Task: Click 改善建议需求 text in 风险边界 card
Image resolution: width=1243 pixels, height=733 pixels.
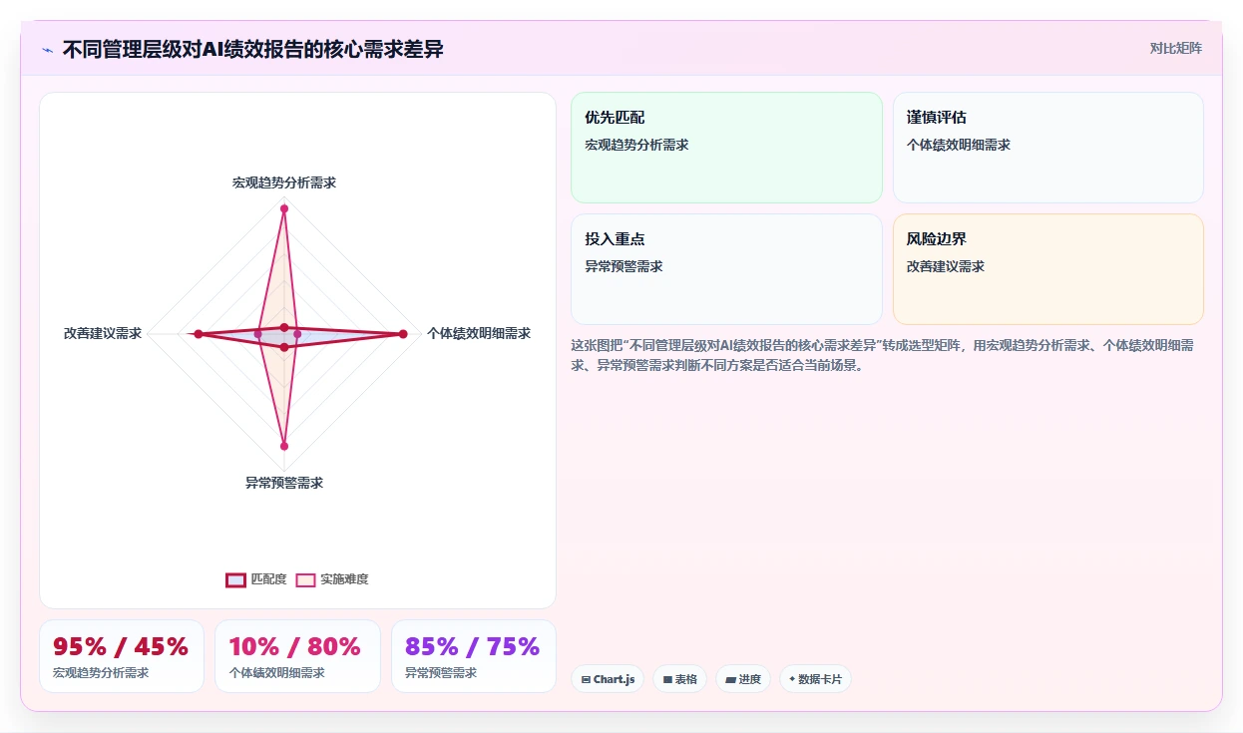Action: [946, 266]
